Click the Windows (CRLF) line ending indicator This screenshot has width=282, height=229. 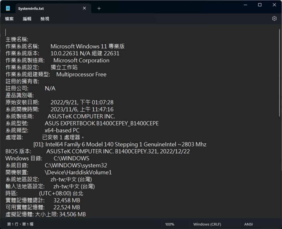(x=207, y=224)
